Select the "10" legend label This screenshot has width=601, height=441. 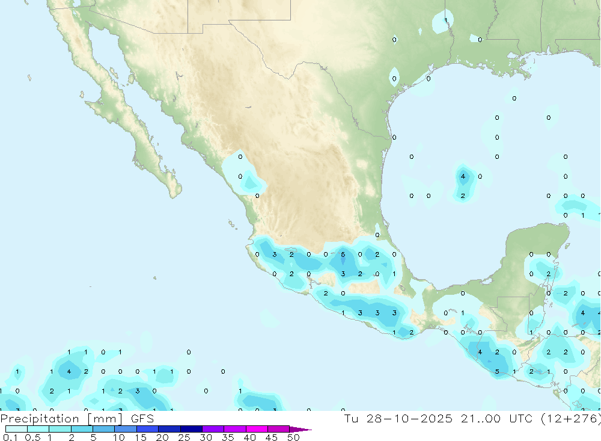[x=118, y=437]
